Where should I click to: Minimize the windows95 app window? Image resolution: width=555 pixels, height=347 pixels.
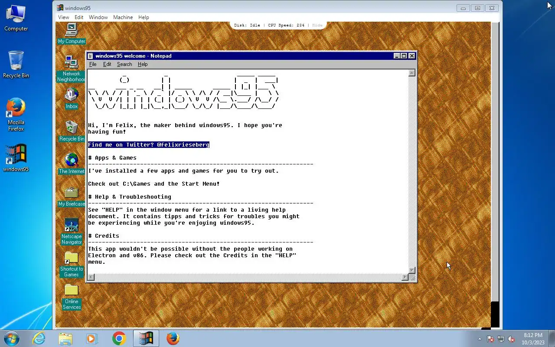(x=463, y=8)
